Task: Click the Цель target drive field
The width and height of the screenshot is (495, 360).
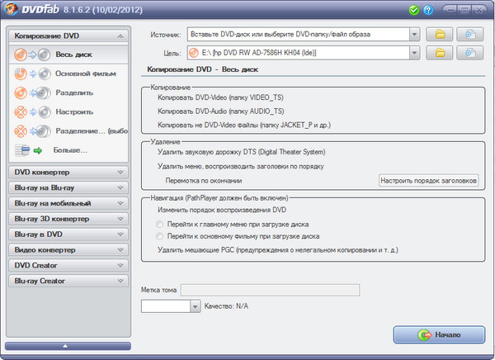Action: click(x=299, y=53)
